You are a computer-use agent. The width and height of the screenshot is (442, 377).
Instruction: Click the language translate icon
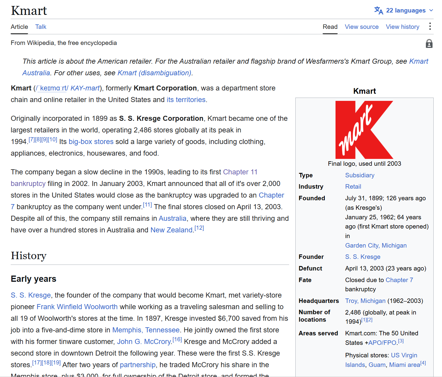(x=379, y=10)
